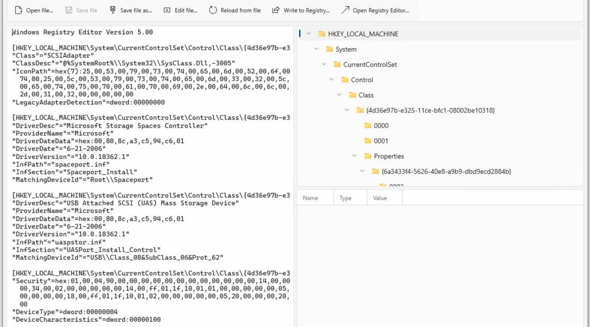Click the "Windows Registry Editor Version 5.00" line

(x=82, y=32)
